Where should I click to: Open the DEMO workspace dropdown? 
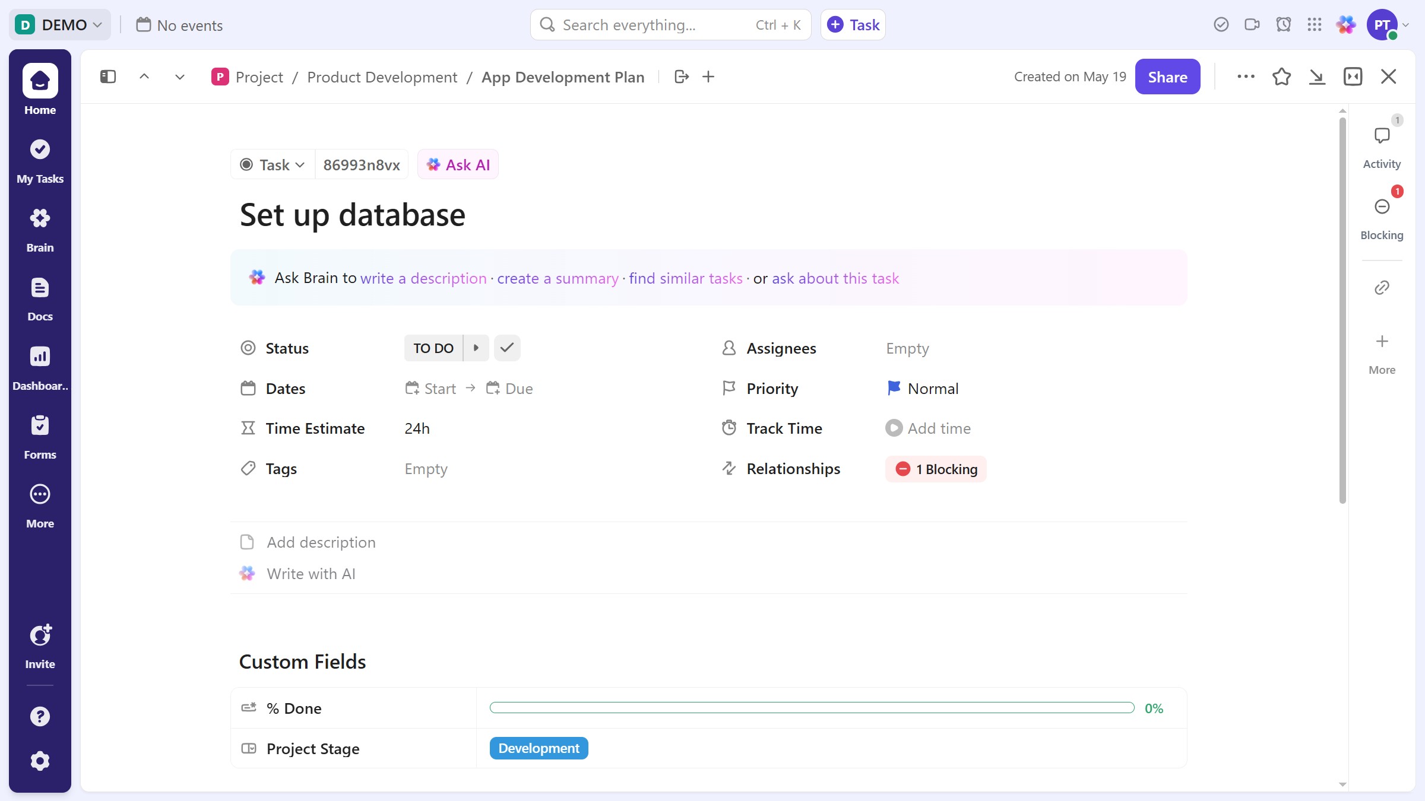(59, 25)
